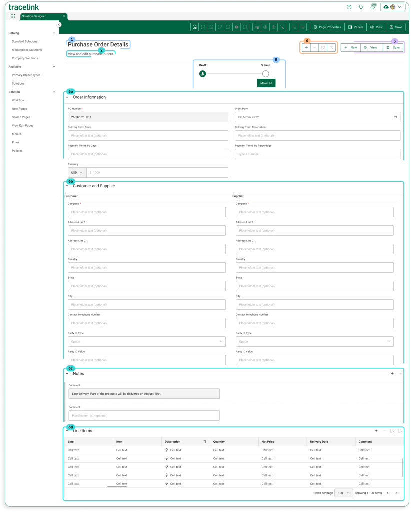Close the Solution Designer tab
This screenshot has height=512, width=411.
(x=64, y=16)
